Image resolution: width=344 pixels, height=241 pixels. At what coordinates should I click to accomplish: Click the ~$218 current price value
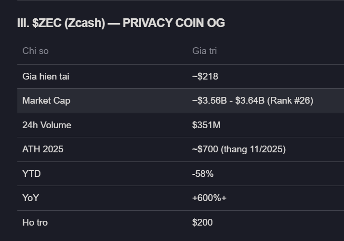[205, 76]
